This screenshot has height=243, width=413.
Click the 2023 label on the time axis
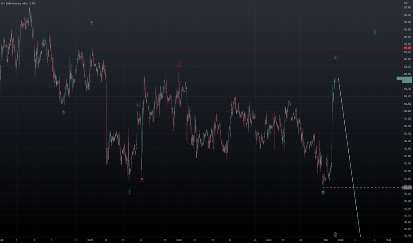[326, 240]
